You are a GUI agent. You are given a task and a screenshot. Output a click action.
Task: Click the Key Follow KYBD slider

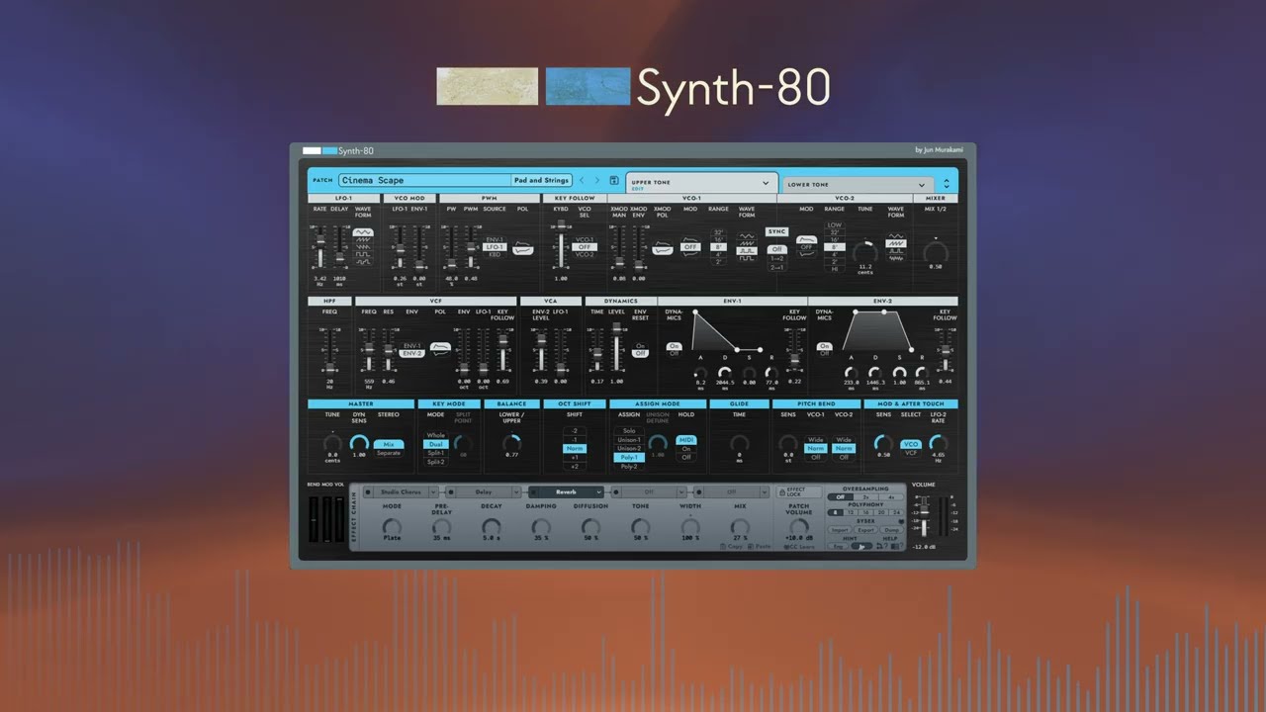tap(561, 245)
